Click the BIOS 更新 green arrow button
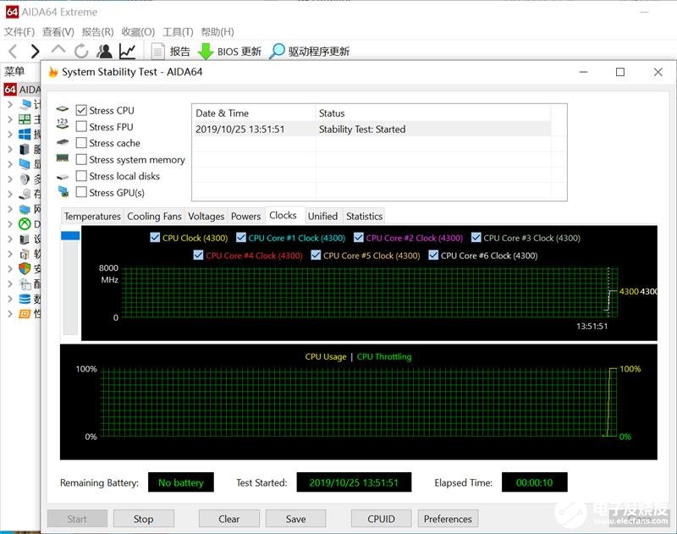The width and height of the screenshot is (677, 534). pos(229,52)
